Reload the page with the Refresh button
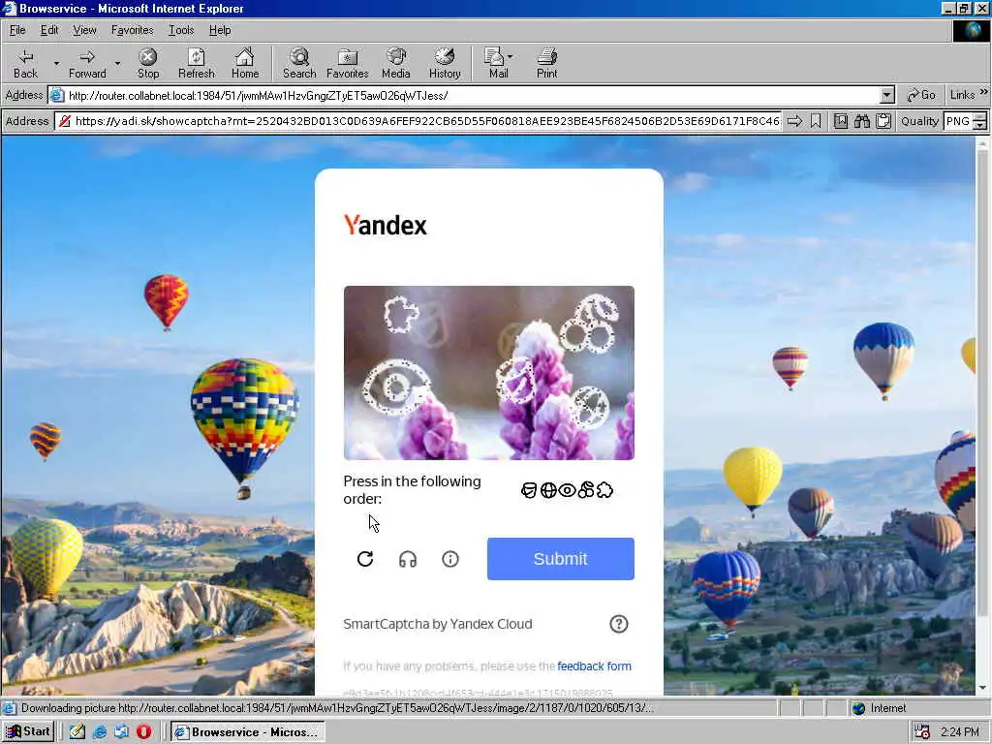 196,63
